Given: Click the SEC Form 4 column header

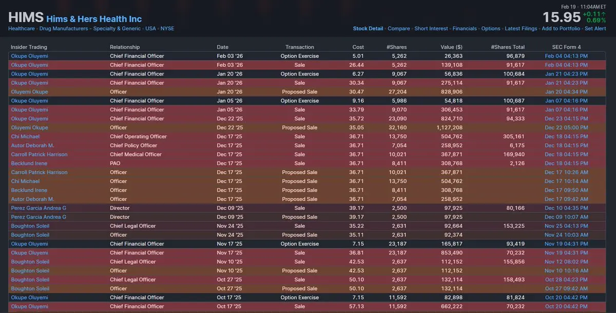Looking at the screenshot, I should [567, 47].
